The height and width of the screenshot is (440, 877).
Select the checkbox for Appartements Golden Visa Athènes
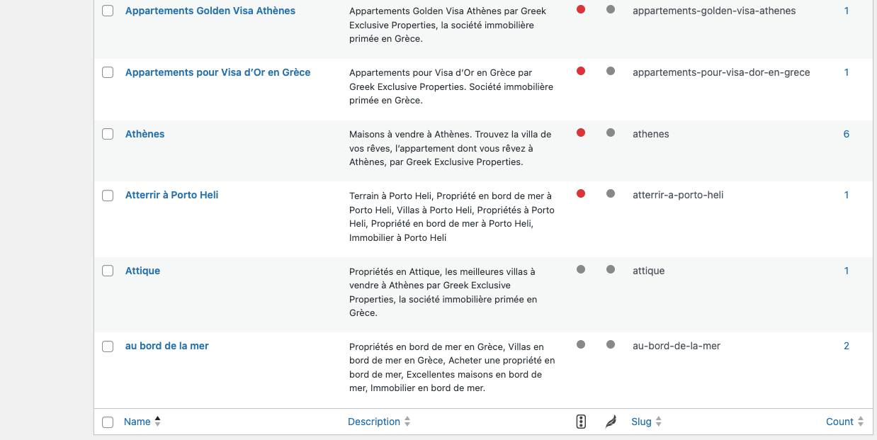(x=108, y=11)
